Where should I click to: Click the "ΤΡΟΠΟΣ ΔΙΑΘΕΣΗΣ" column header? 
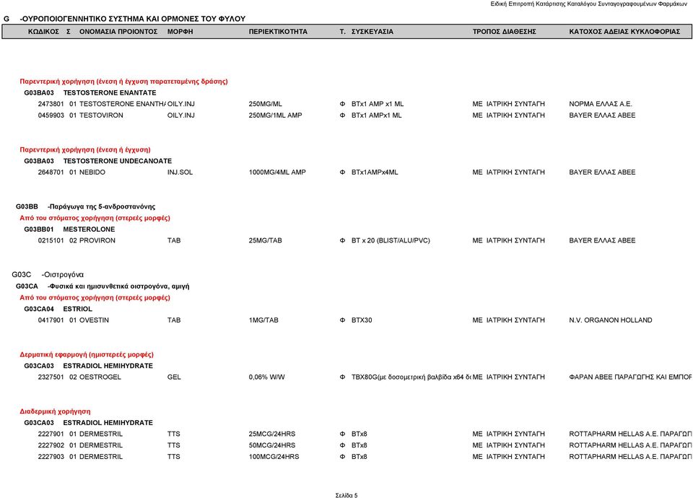click(505, 32)
